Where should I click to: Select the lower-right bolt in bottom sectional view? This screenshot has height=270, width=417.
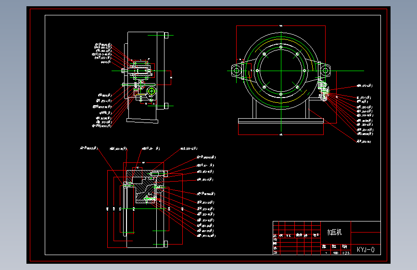pyautogui.click(x=165, y=244)
